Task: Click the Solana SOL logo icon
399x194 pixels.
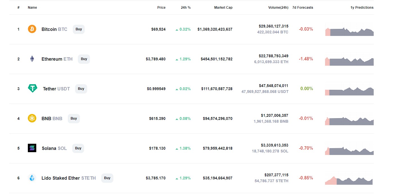Action: tap(32, 148)
